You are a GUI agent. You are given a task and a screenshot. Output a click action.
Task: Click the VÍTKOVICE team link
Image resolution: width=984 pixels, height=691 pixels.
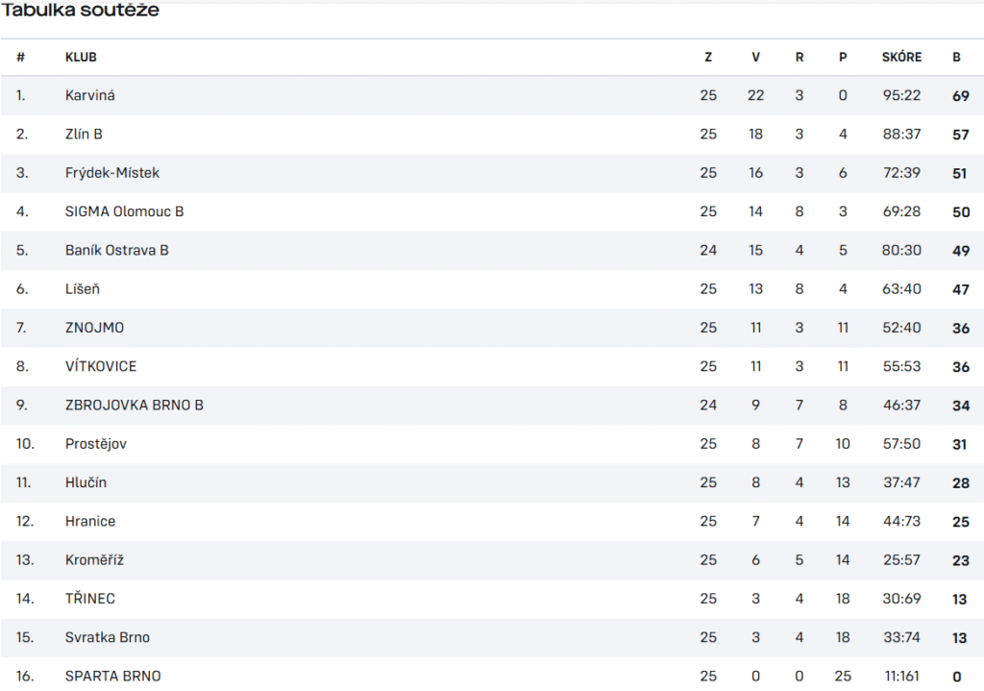pos(101,366)
